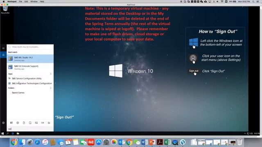Open WeChat from the Dock

(137, 142)
